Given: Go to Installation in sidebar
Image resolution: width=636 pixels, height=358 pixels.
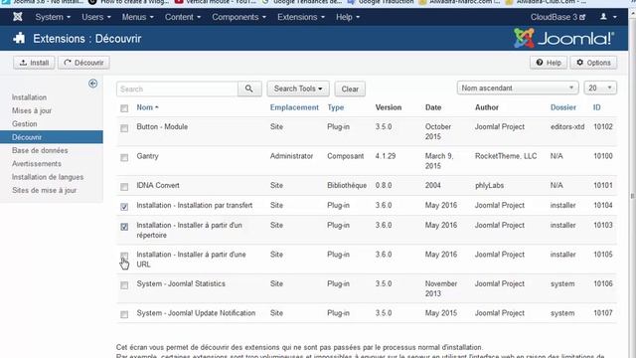Looking at the screenshot, I should (x=29, y=97).
